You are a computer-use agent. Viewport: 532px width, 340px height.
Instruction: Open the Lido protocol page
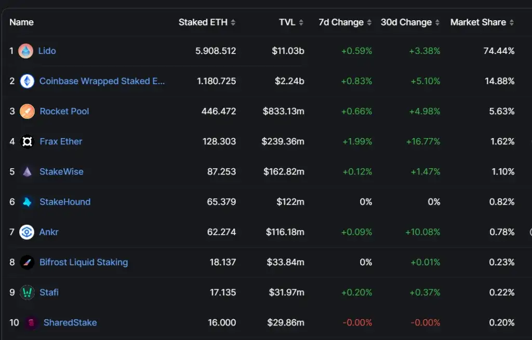coord(48,51)
